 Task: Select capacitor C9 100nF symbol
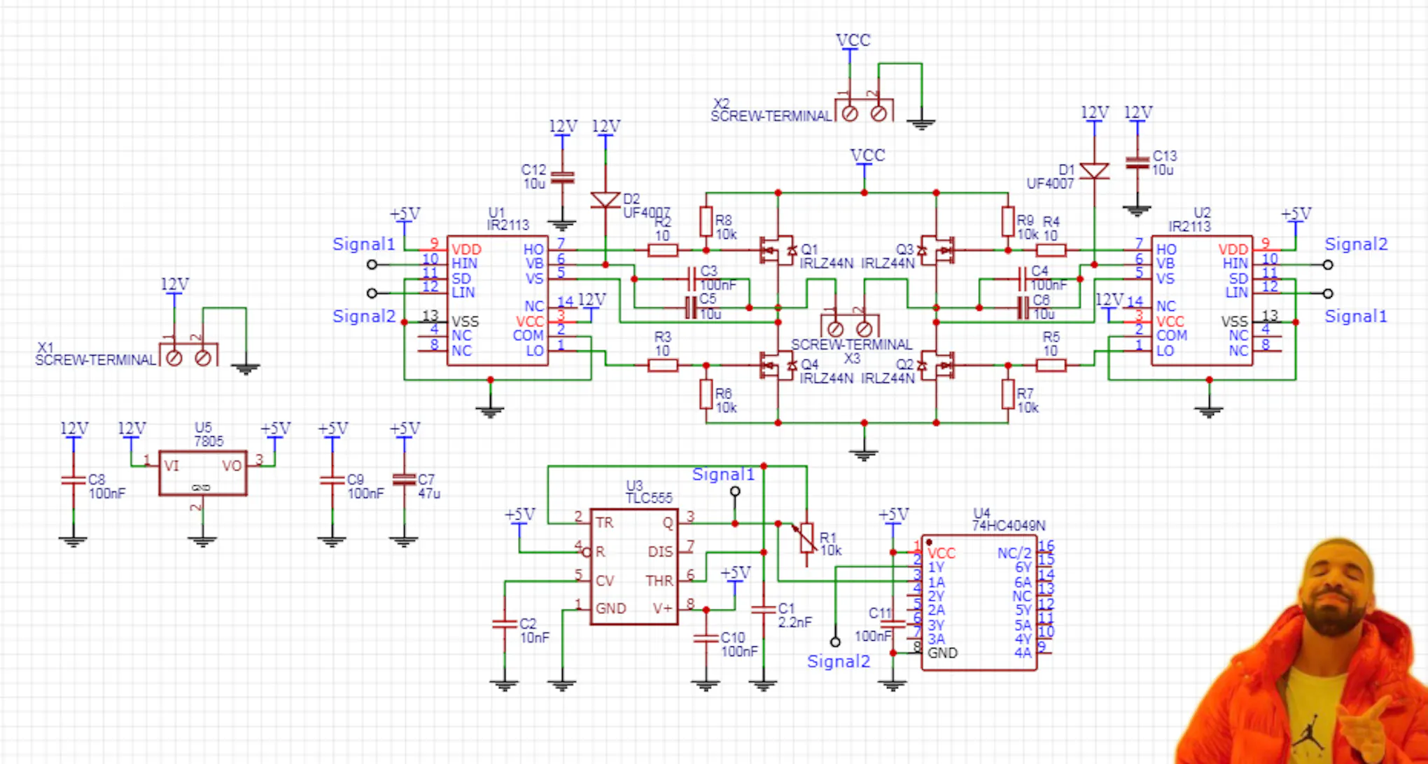point(332,480)
